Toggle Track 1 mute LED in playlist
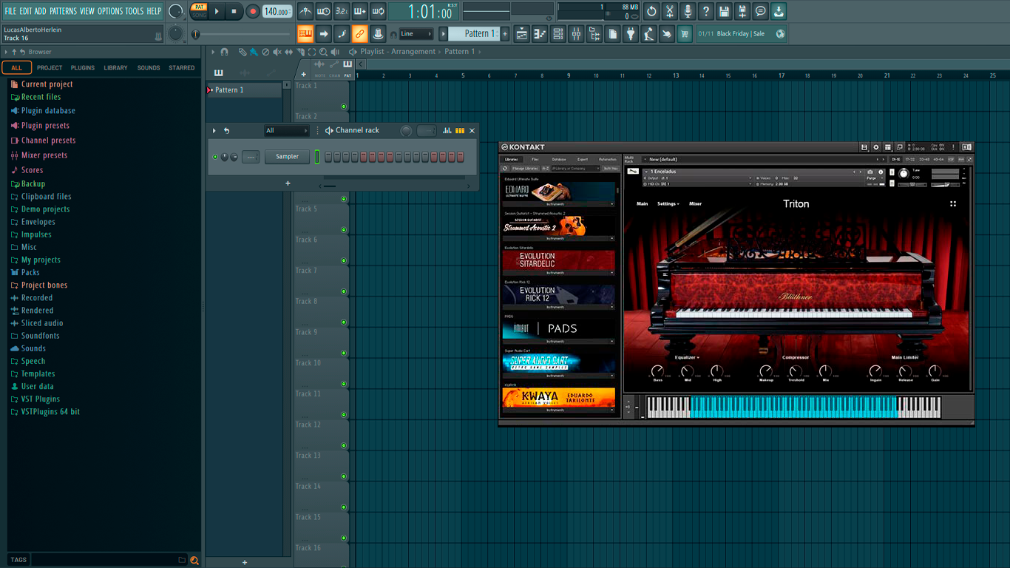This screenshot has width=1010, height=568. tap(344, 106)
